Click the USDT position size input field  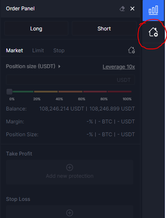point(70,80)
